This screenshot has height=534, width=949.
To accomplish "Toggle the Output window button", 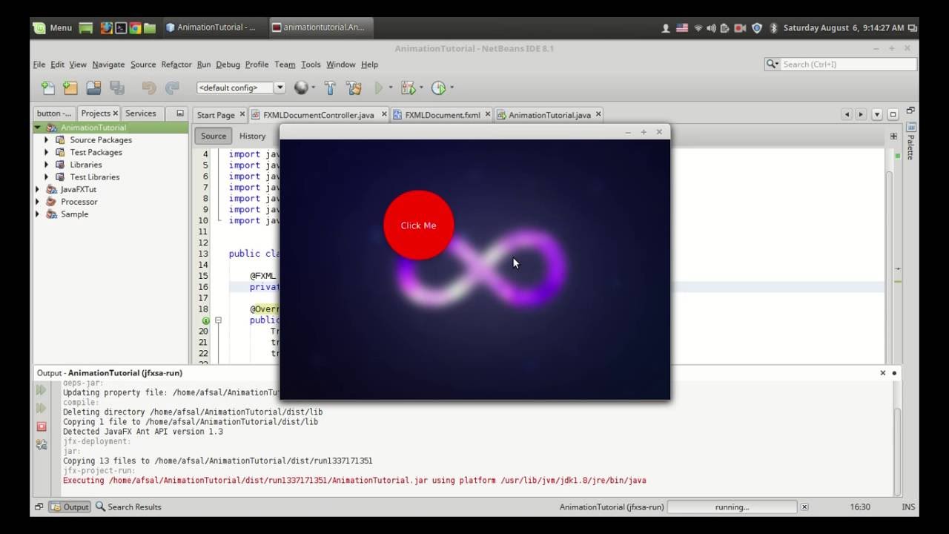I will click(70, 507).
